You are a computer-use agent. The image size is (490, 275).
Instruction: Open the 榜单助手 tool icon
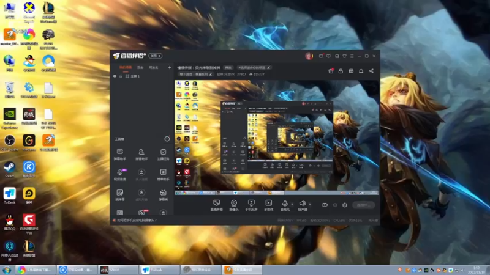163,175
